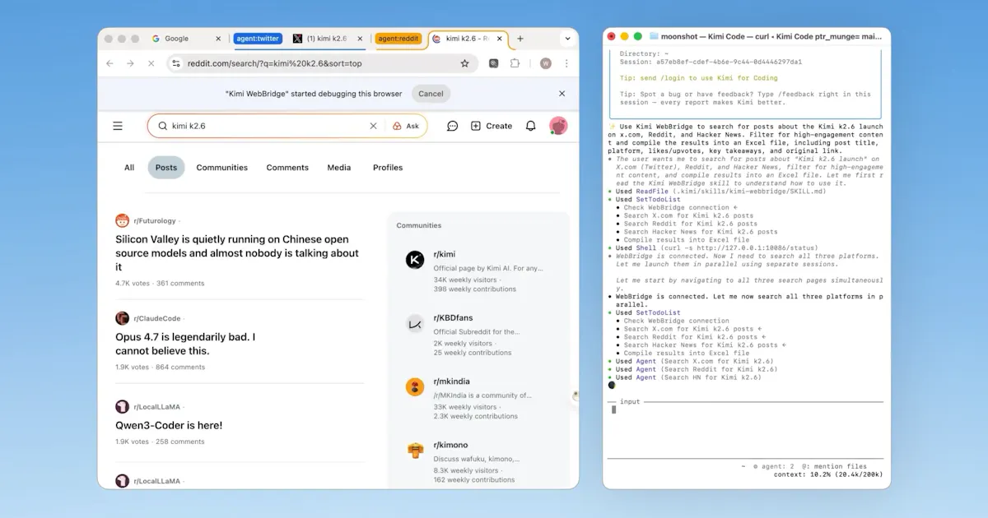Open the Opus 4.7 is legendarily bad post
This screenshot has height=518, width=988.
(185, 344)
